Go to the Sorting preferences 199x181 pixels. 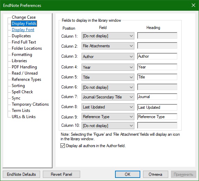pos(18,86)
